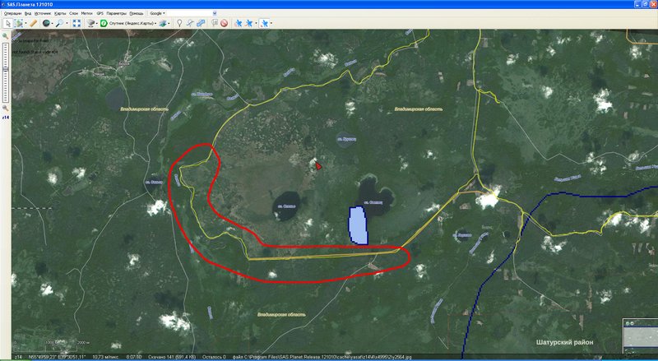658x361 pixels.
Task: Open the Метки menu
Action: [86, 13]
